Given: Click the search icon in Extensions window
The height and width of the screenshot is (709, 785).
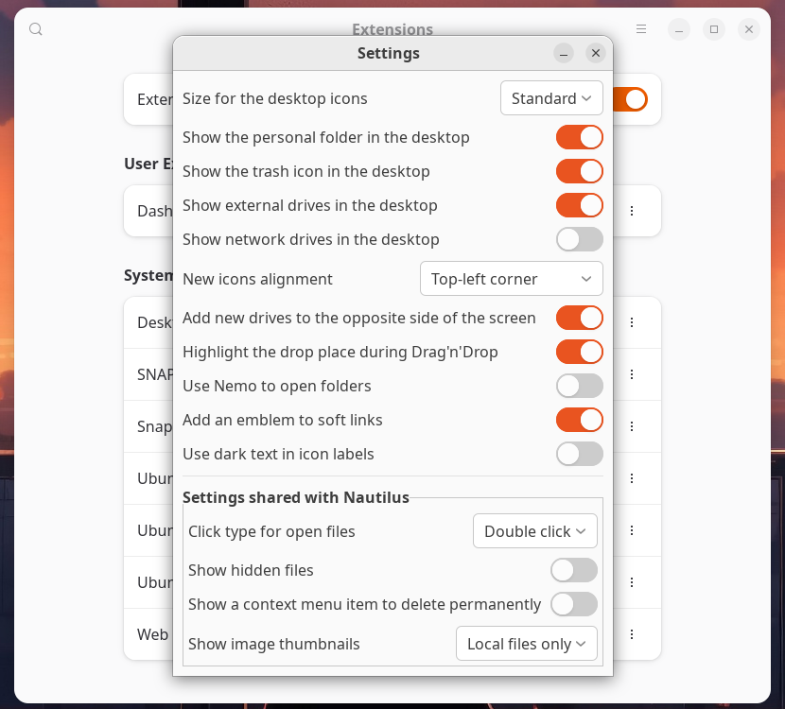Looking at the screenshot, I should tap(36, 29).
